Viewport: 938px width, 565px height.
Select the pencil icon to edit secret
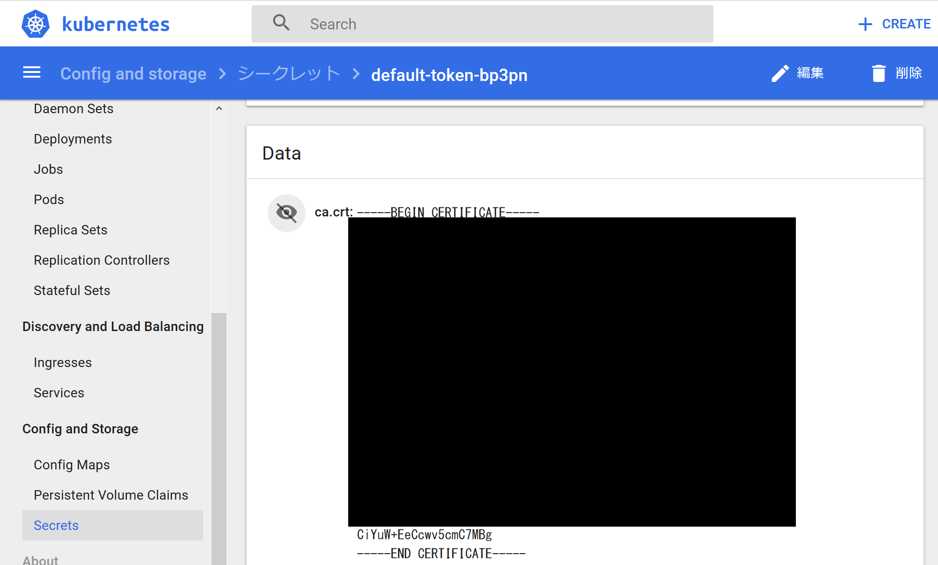(x=780, y=73)
